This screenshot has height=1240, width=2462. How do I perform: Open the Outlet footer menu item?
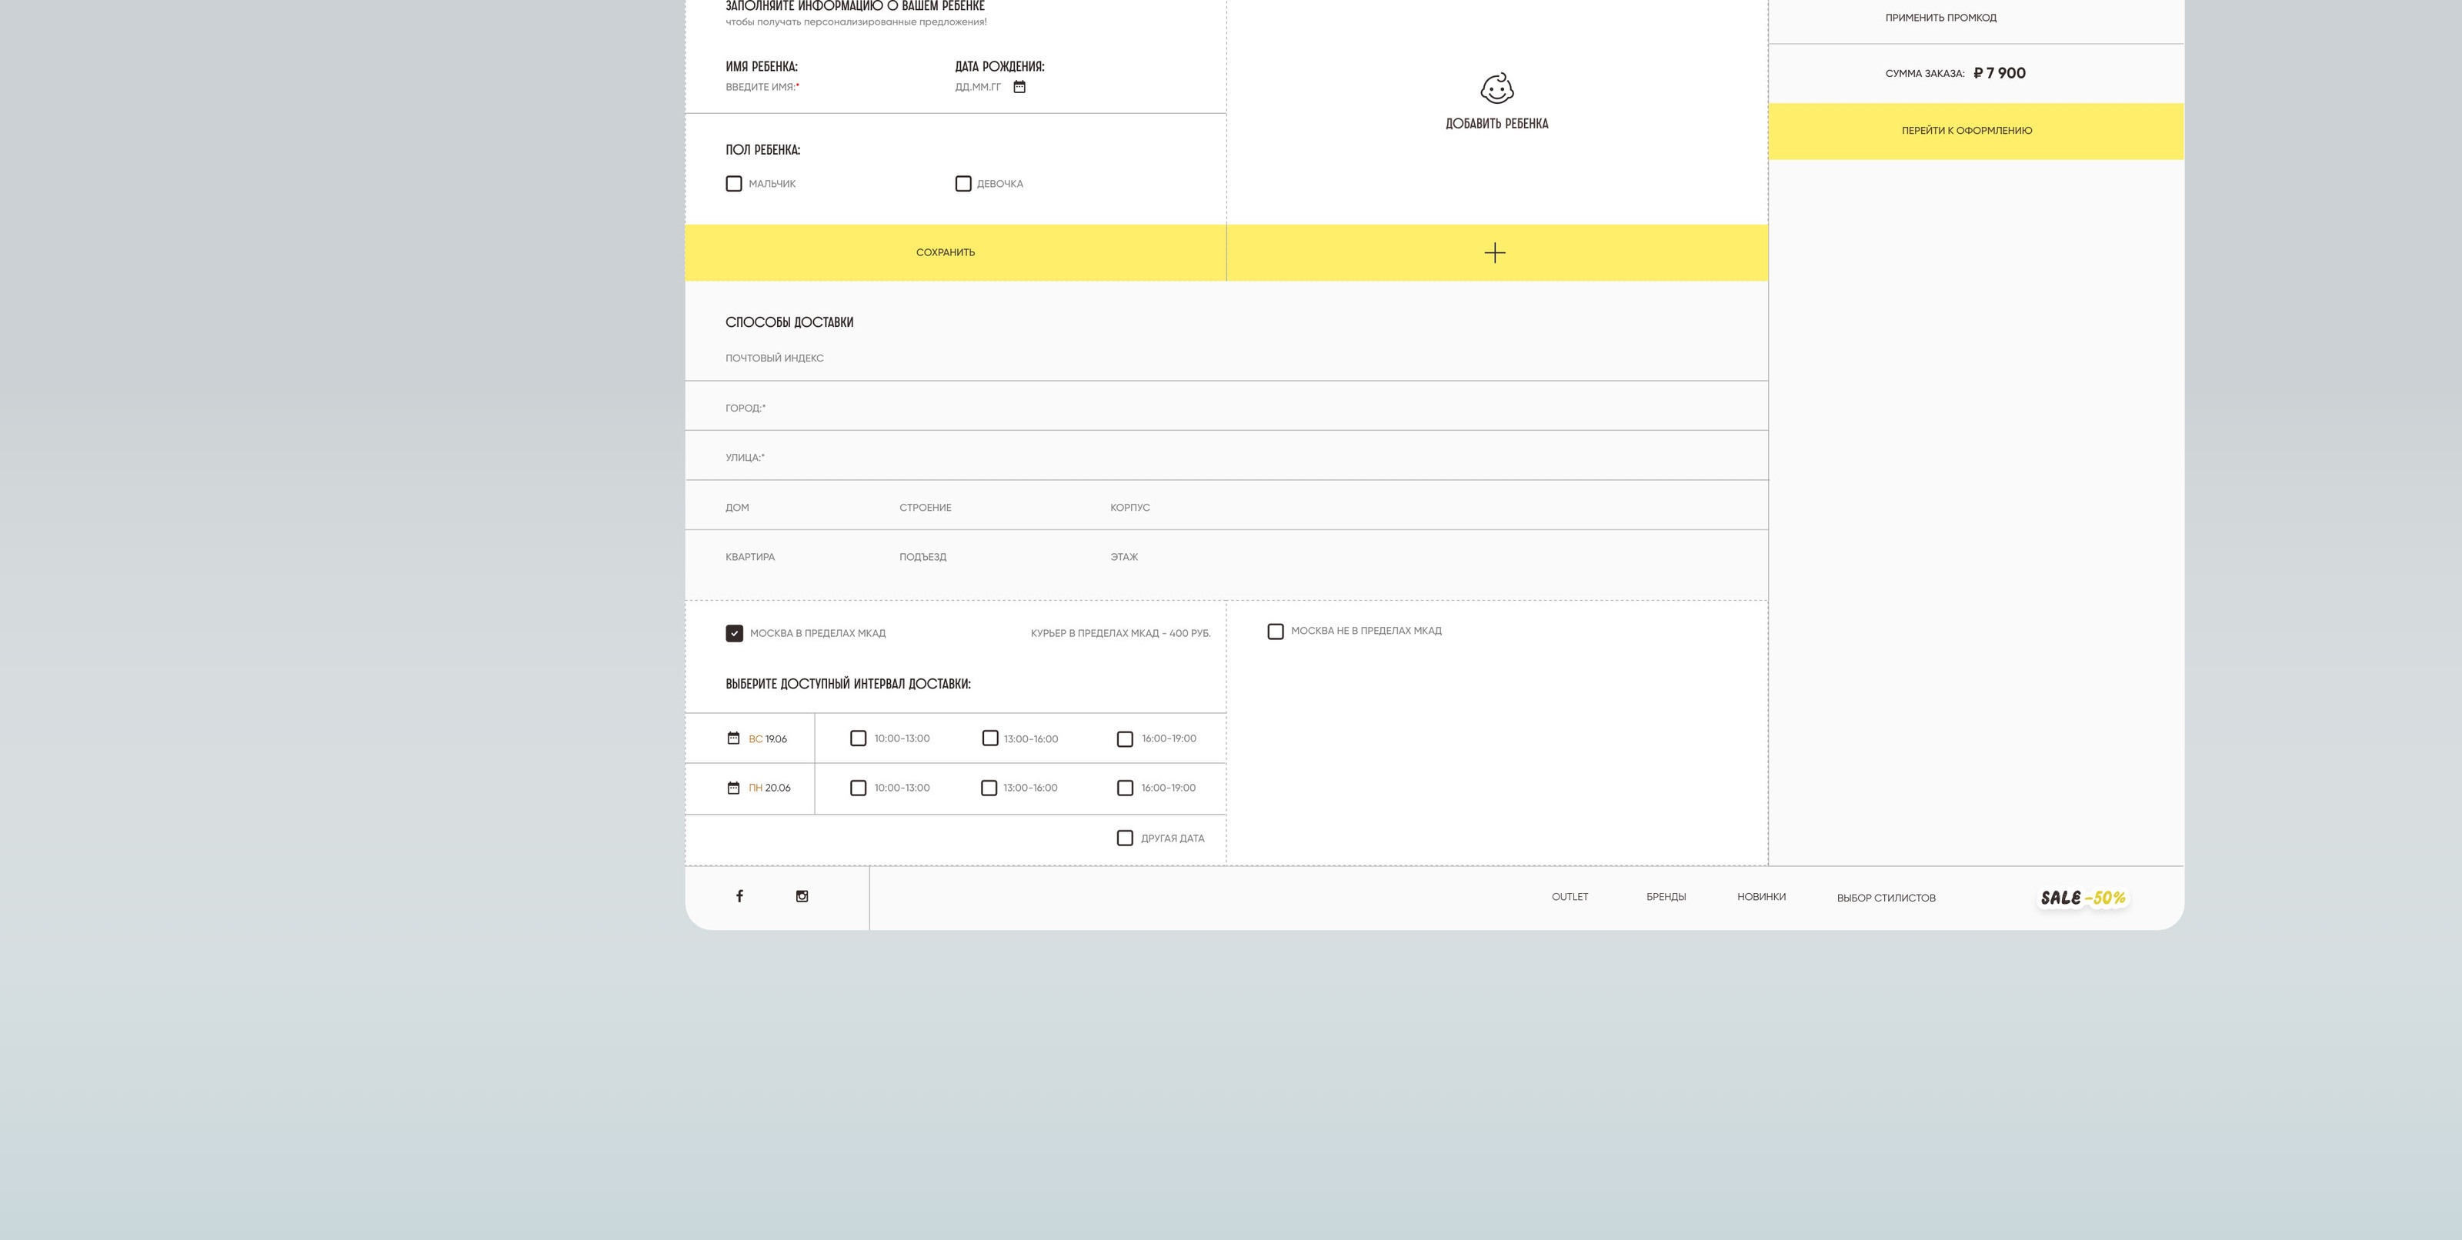(x=1570, y=897)
